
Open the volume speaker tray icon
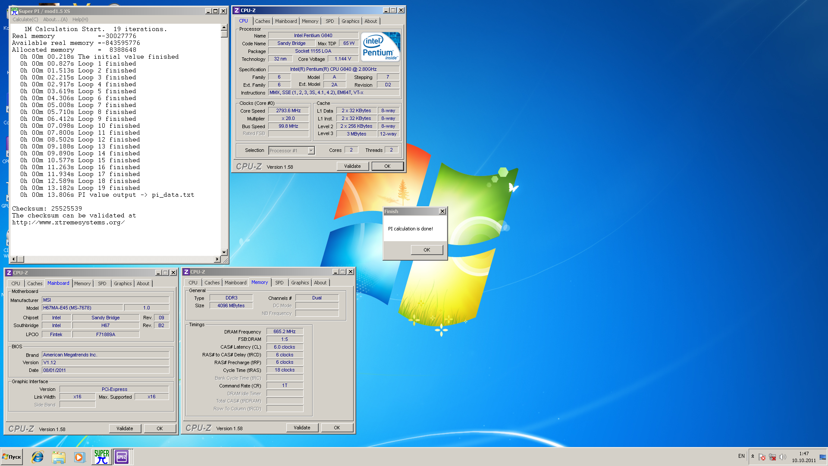[783, 457]
